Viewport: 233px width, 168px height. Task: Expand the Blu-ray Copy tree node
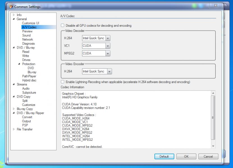point(14,109)
